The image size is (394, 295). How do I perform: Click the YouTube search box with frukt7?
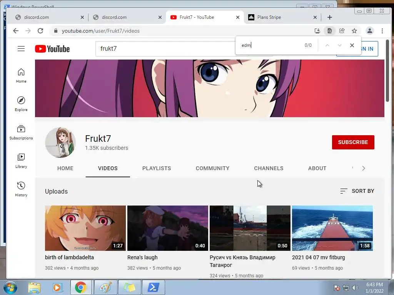point(166,49)
